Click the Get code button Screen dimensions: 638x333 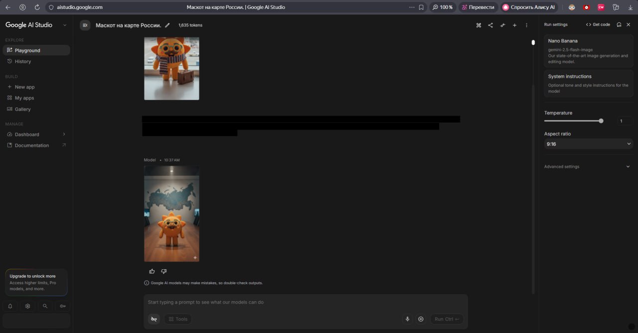point(598,24)
